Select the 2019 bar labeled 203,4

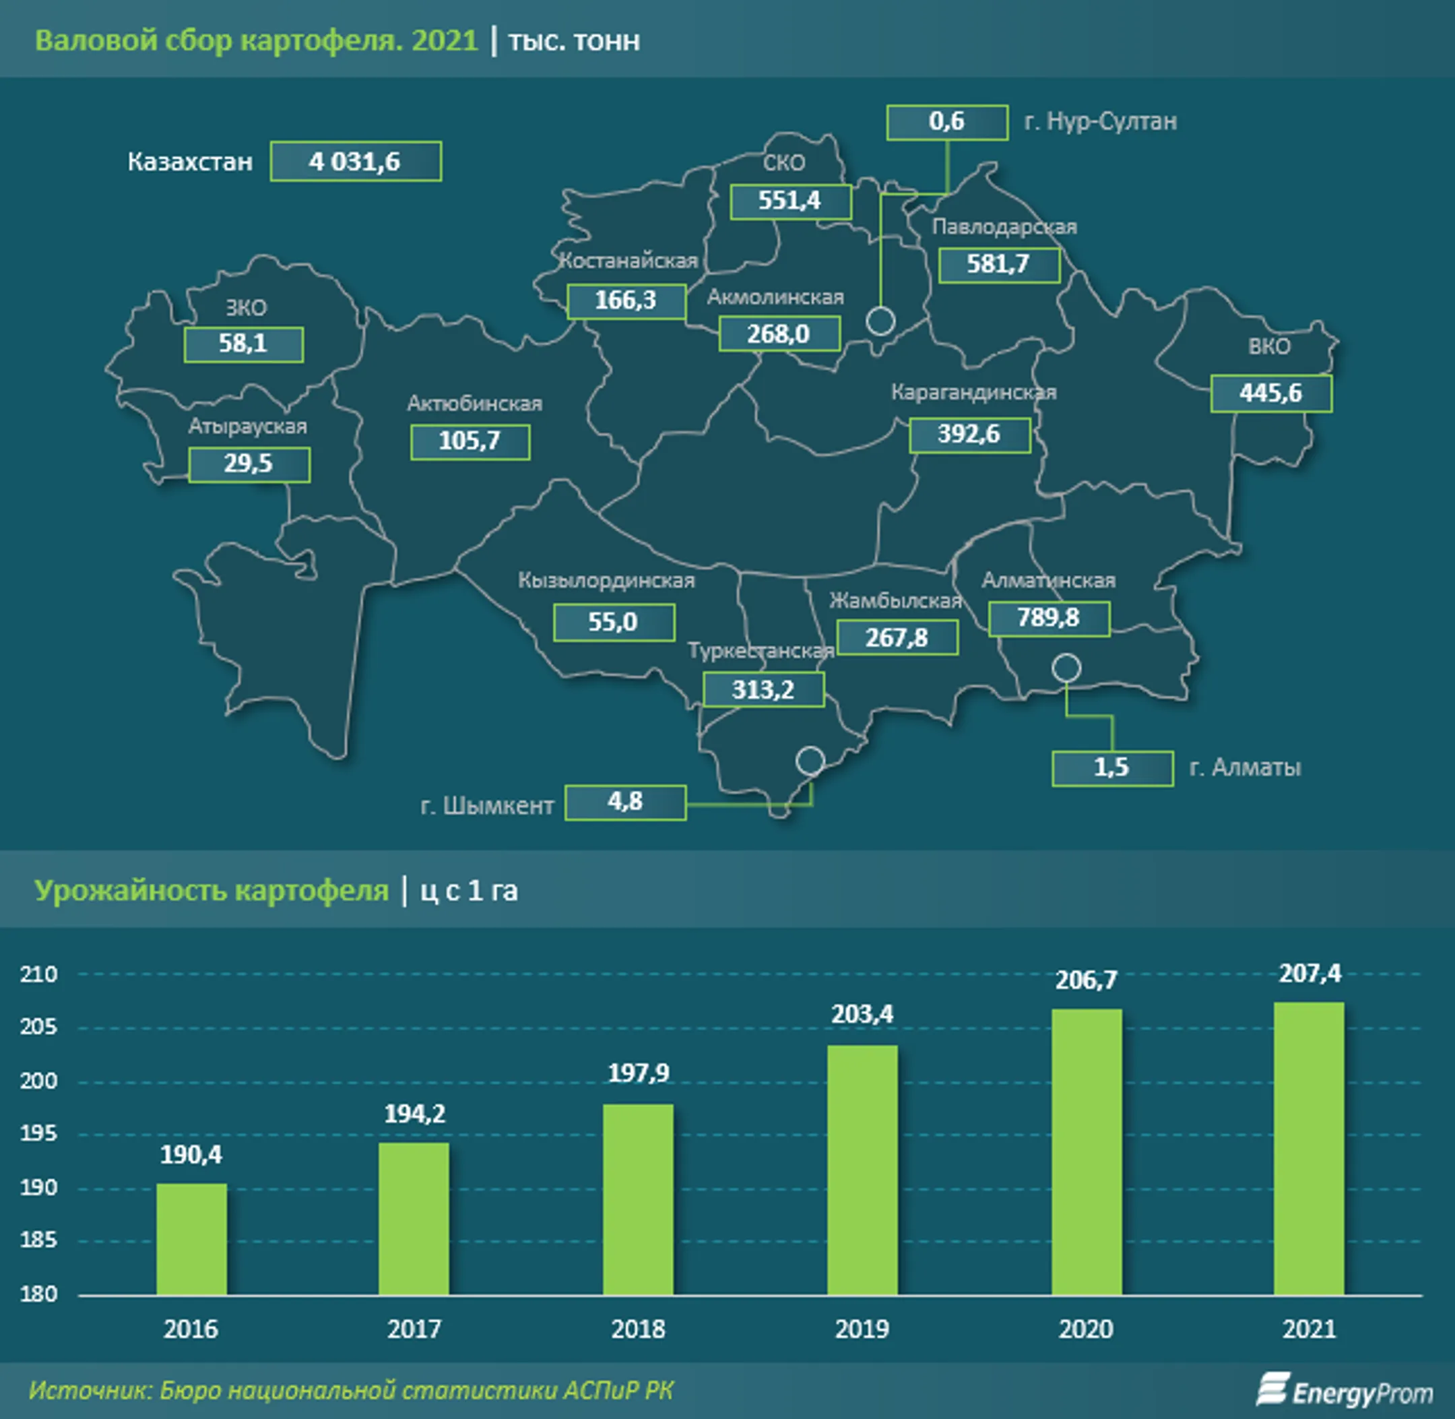(862, 1169)
